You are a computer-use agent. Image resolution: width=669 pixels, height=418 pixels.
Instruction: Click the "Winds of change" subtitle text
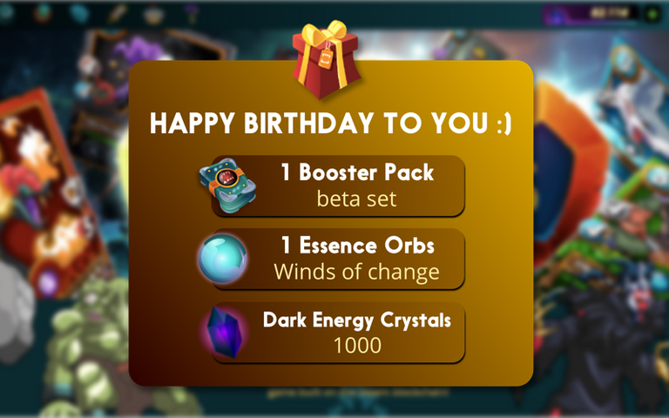[x=356, y=272]
